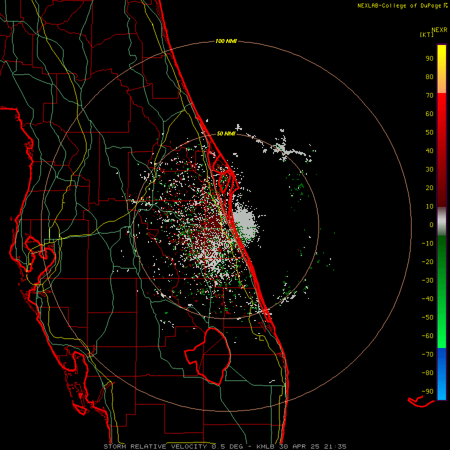Click the -70 value on the velocity scale
This screenshot has width=450, height=450.
427,354
